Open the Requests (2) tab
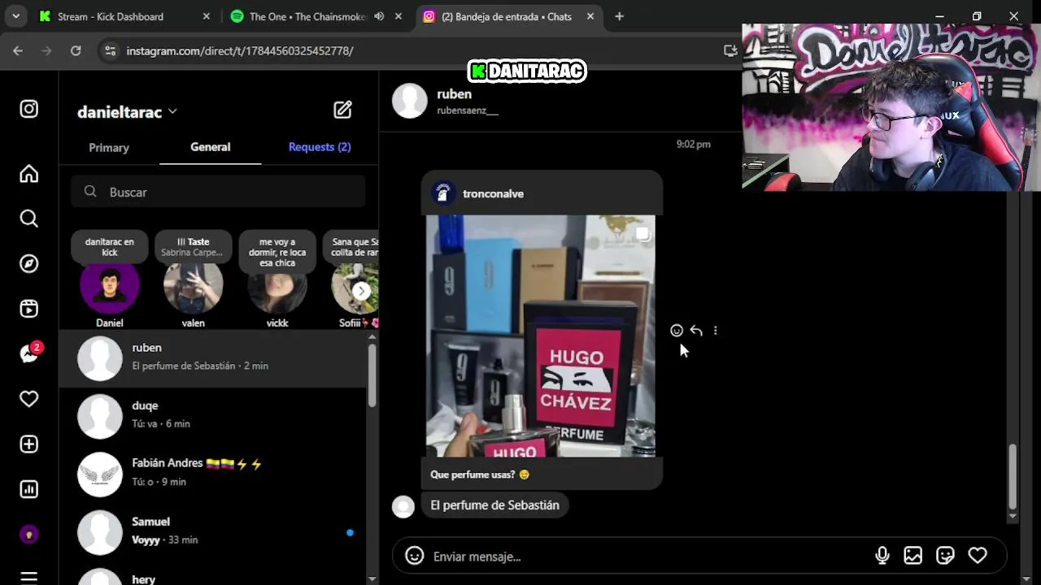 pyautogui.click(x=320, y=147)
